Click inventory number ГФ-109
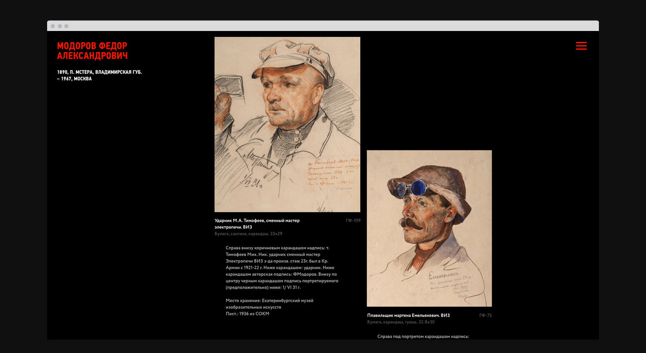 click(353, 221)
